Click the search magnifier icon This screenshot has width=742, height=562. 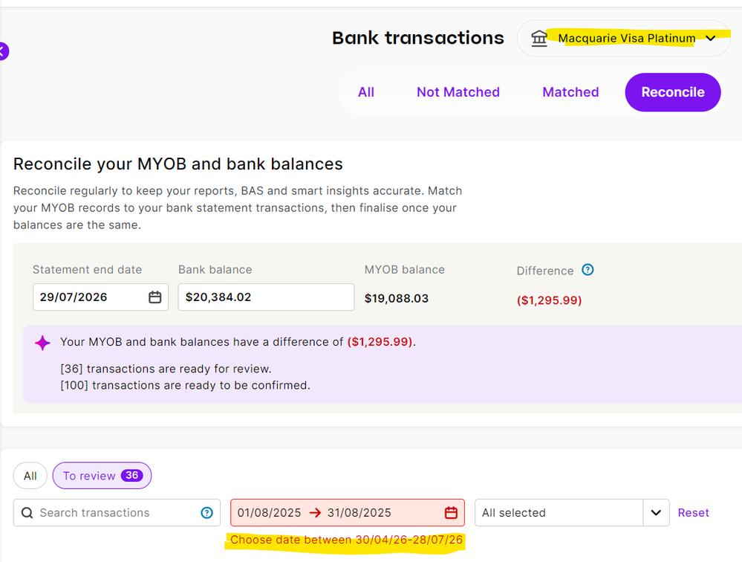(x=27, y=513)
